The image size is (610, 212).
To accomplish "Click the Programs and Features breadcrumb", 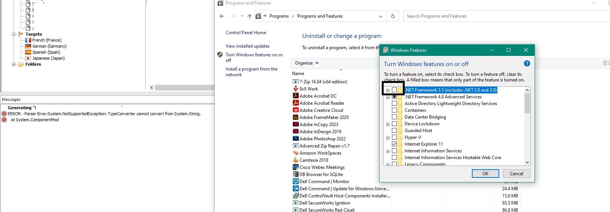I will 320,16.
